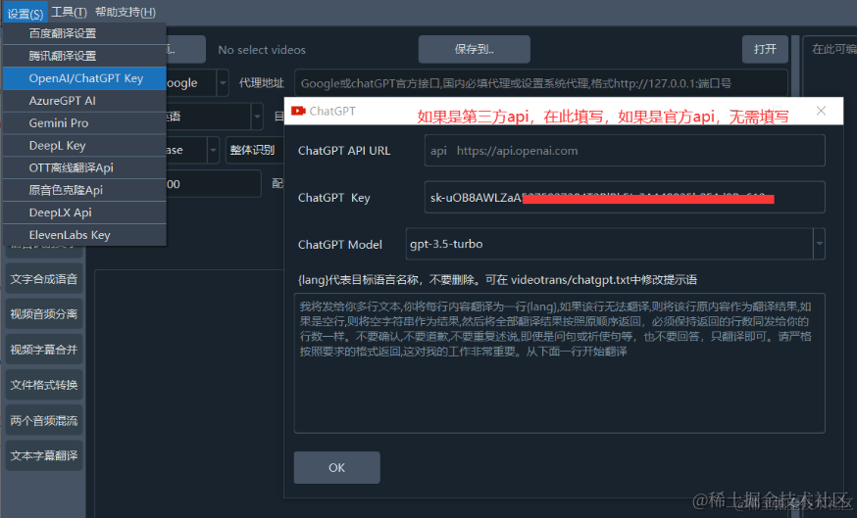Select 百度翻译设置 menu entry
This screenshot has height=518, width=857.
click(84, 33)
